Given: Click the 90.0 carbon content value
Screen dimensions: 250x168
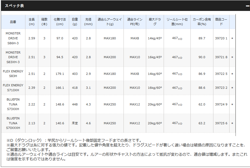Looking at the screenshot, I should point(202,57).
